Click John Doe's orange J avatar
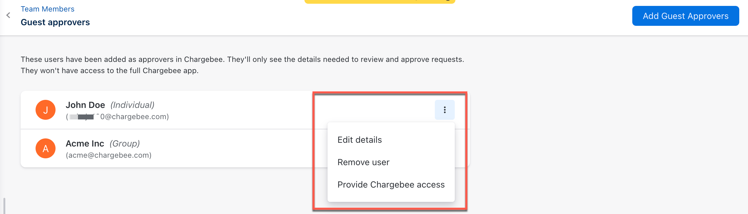This screenshot has height=214, width=748. click(46, 110)
